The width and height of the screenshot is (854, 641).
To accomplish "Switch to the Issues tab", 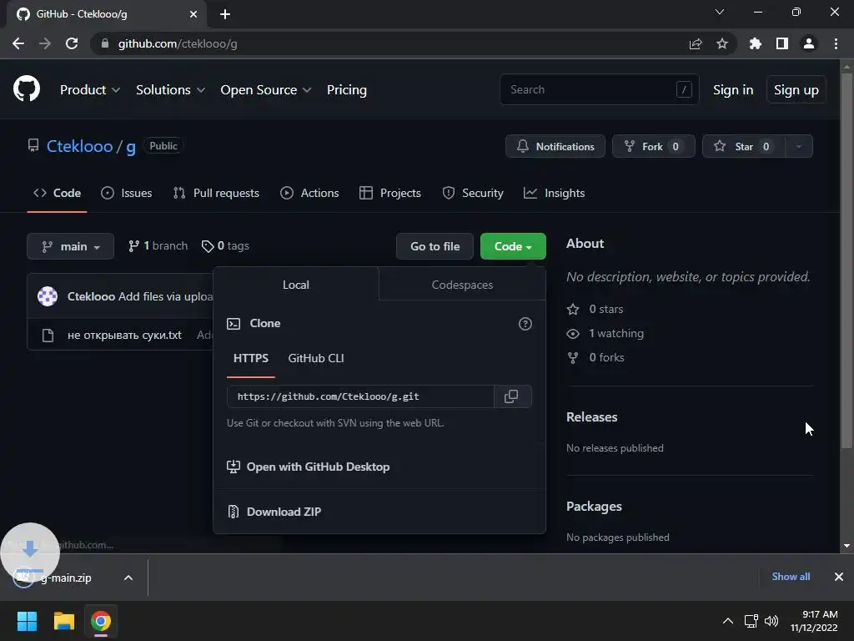I will pos(127,193).
